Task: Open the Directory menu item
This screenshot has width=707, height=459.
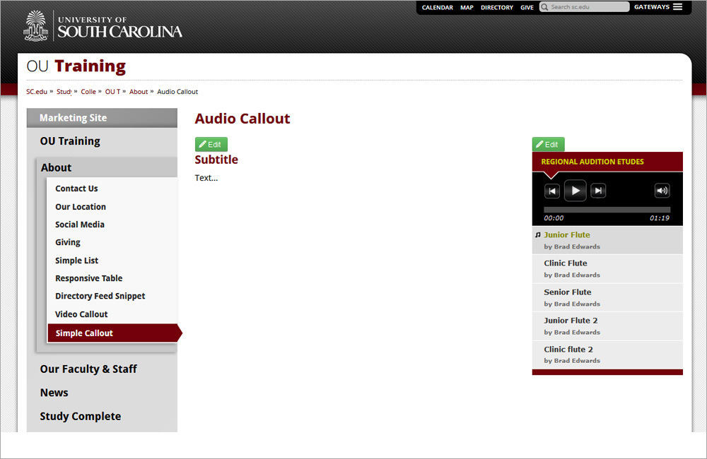Action: [497, 7]
